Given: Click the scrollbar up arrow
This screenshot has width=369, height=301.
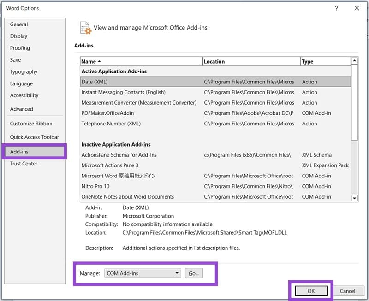Looking at the screenshot, I should click(355, 60).
